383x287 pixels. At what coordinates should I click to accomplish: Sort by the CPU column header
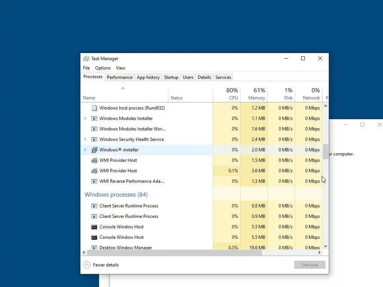coord(227,94)
